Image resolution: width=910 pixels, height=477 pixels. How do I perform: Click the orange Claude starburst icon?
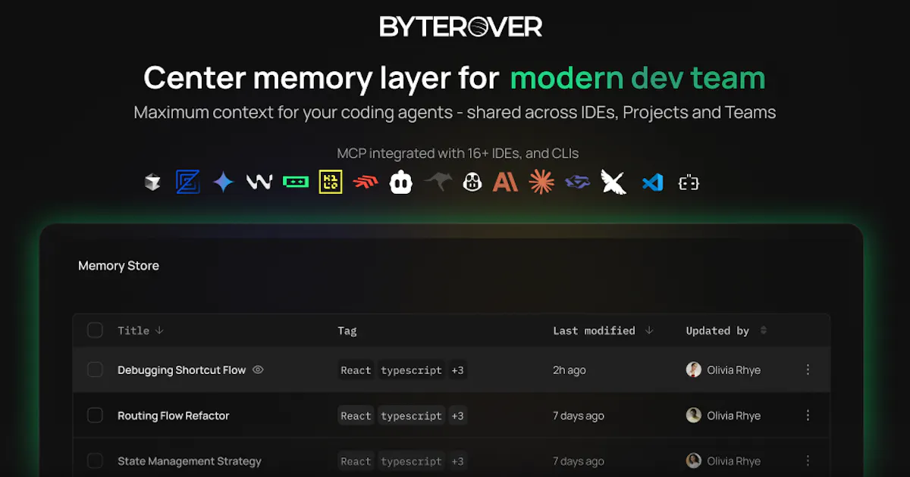click(541, 182)
